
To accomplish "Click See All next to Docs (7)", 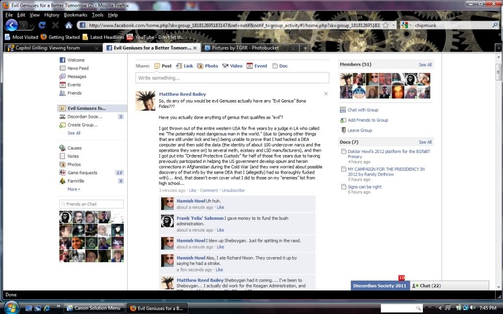I will coord(425,142).
